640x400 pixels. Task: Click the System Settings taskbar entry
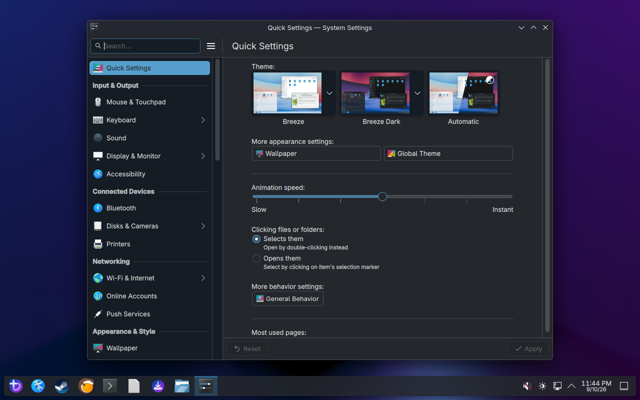(206, 386)
